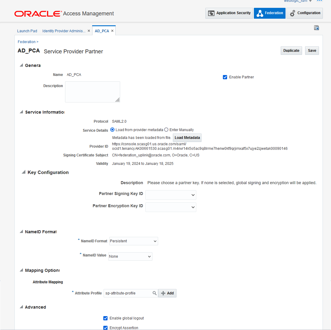Click the Oracle logo
331x330 pixels.
coord(38,14)
